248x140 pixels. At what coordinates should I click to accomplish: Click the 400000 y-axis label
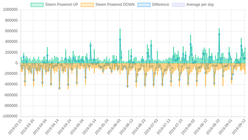click(x=11, y=41)
